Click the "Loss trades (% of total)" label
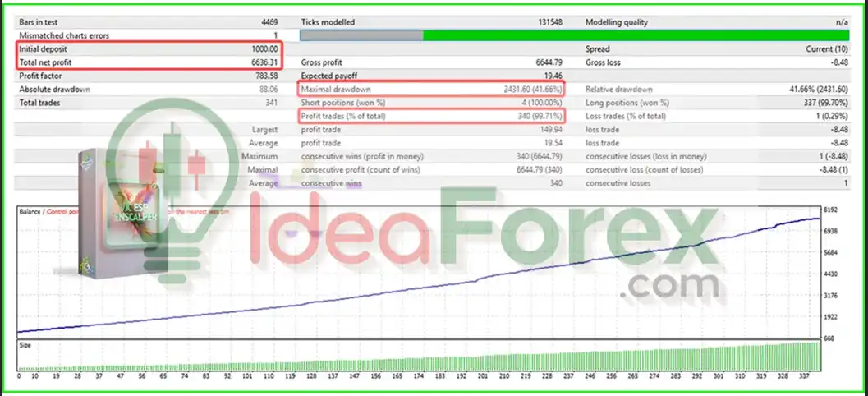 tap(626, 117)
